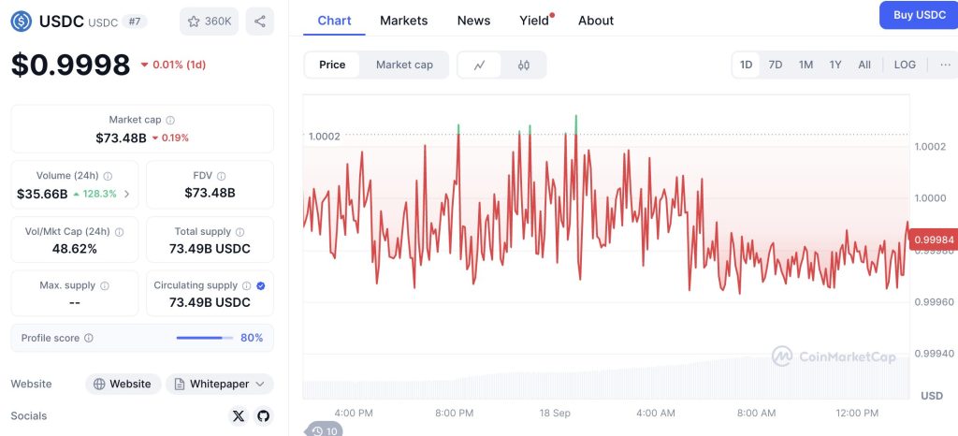Expand the Volume (24h) details arrow
Screen dimensions: 958x436
pos(127,194)
